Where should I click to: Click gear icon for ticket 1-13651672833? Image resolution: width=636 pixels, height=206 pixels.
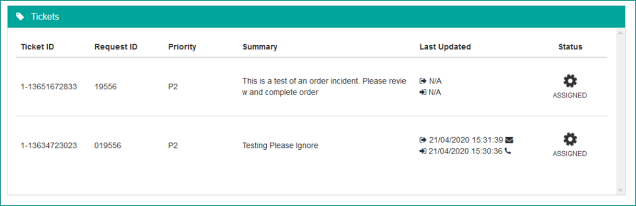coord(570,81)
